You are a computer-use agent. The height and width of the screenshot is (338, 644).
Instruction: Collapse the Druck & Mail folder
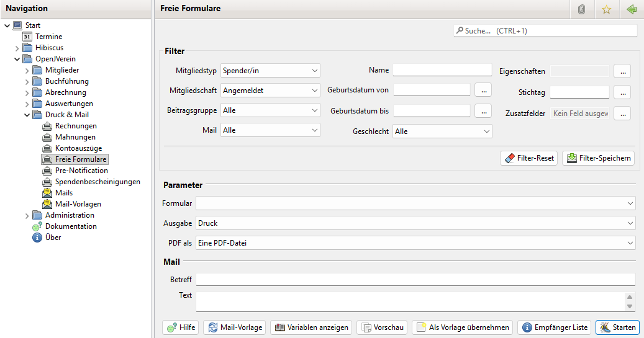(27, 115)
